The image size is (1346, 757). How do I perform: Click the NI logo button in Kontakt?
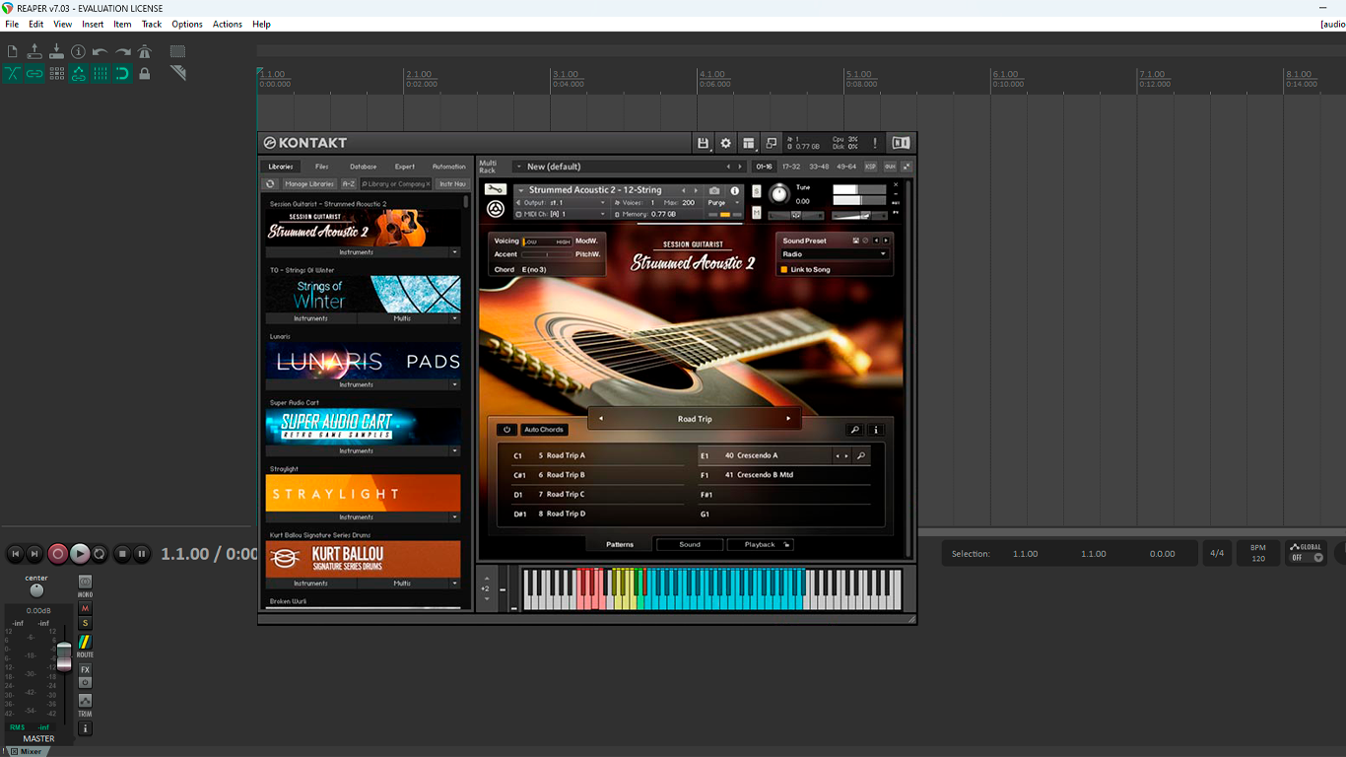[x=901, y=143]
